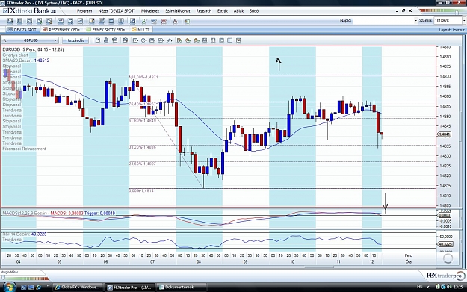Screen dimensions: 467x292
Task: Click the Óra time-scale label
Action: pyautogui.click(x=408, y=261)
